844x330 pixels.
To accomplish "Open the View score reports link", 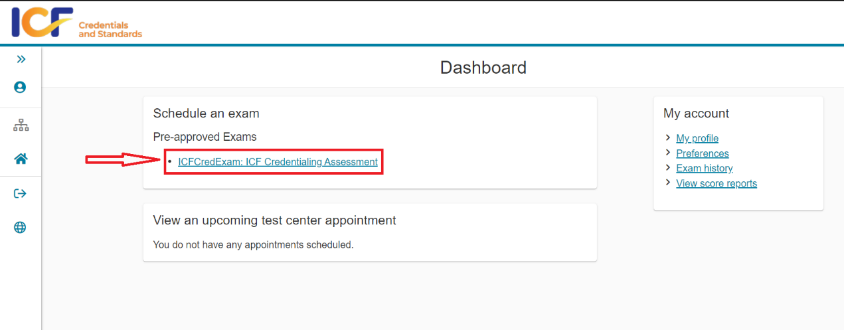I will coord(716,183).
